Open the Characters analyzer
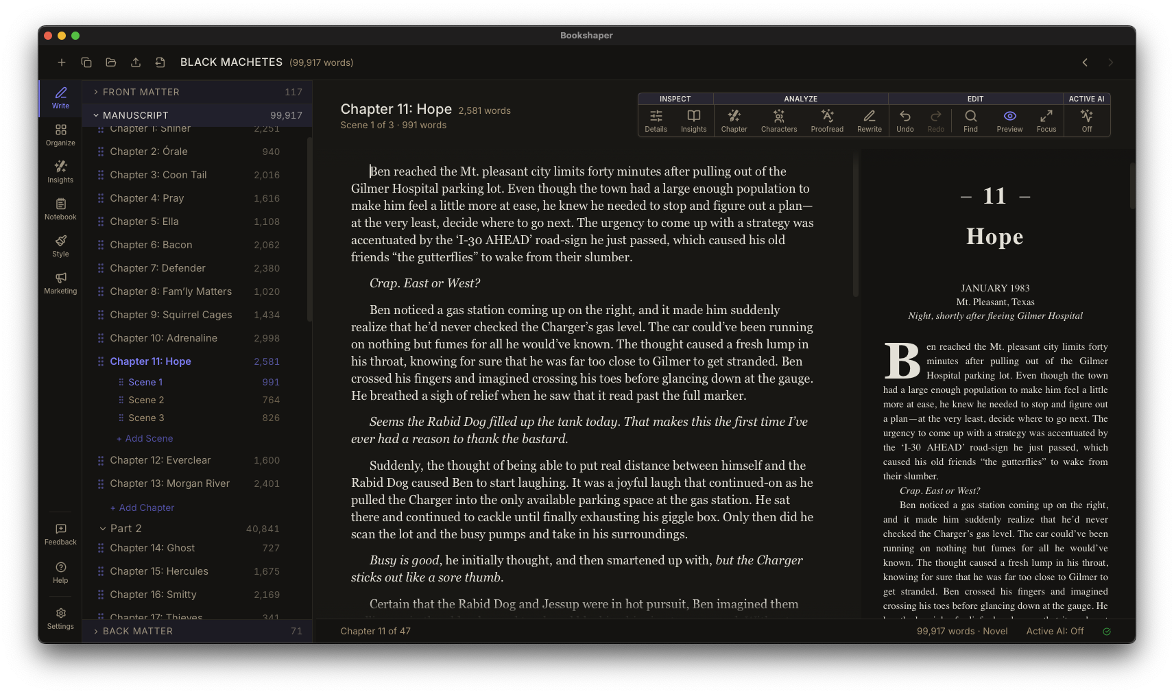The height and width of the screenshot is (694, 1174). (x=778, y=121)
